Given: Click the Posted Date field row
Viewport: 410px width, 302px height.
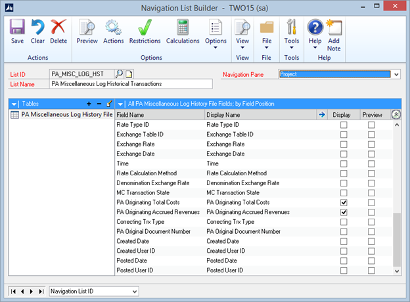Looking at the screenshot, I should 254,261.
